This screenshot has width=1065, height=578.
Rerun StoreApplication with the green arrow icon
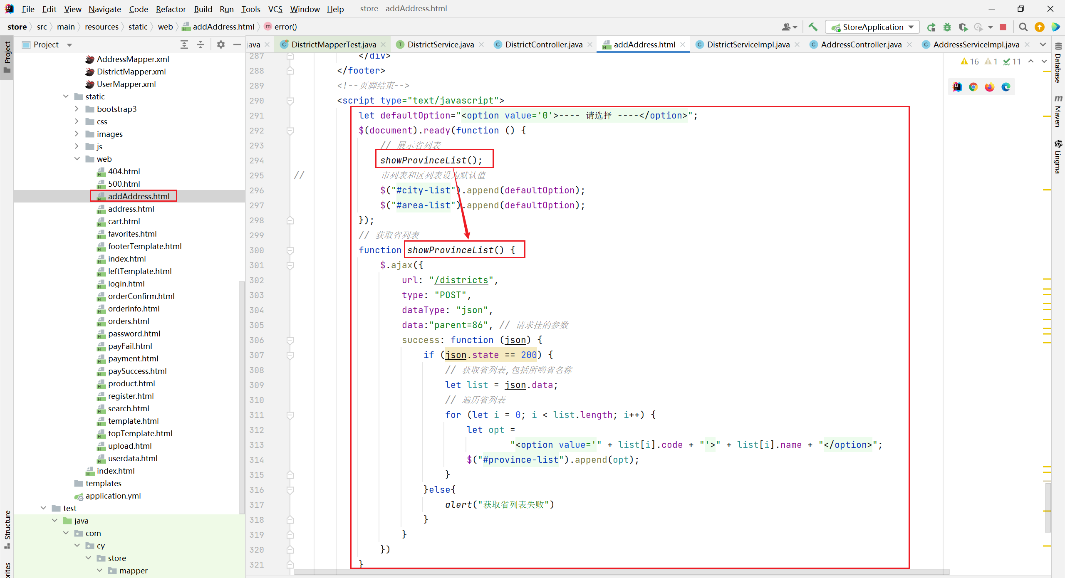point(931,27)
